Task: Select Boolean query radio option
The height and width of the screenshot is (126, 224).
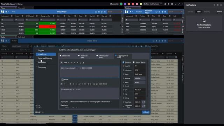Action: coord(79,56)
